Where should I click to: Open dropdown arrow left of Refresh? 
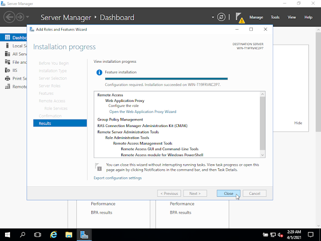tap(213, 17)
